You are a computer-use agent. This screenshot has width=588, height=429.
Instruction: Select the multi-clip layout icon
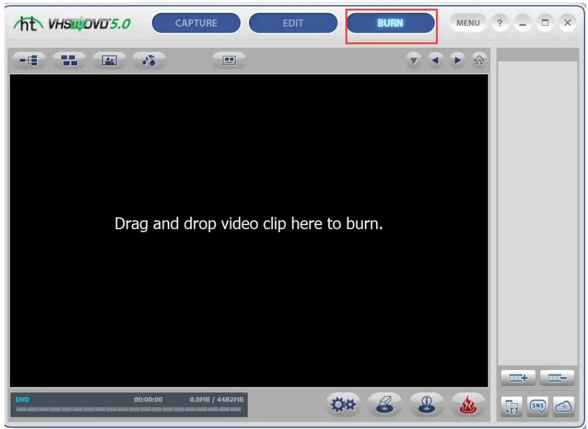coord(70,61)
